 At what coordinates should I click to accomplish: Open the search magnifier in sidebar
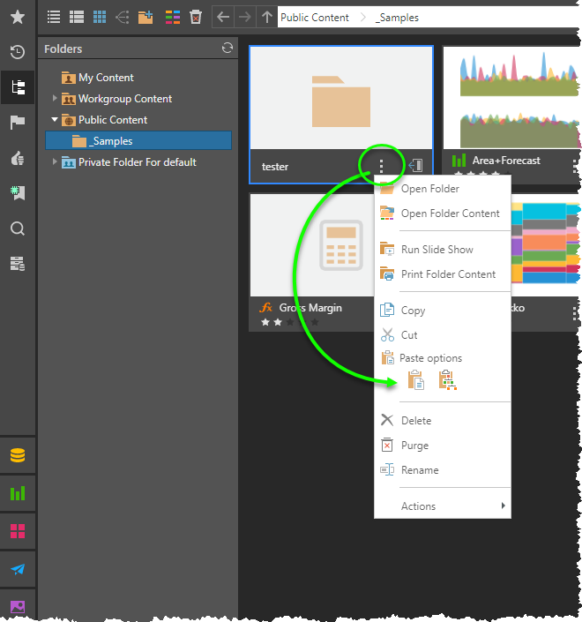17,229
